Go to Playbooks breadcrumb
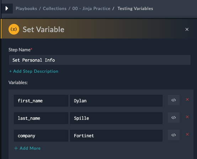Viewport: 197px width, 159px height. (x=26, y=9)
